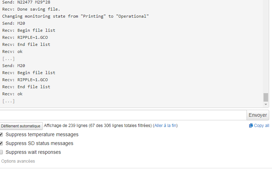
Task: Click the Copy all link text
Action: (262, 126)
